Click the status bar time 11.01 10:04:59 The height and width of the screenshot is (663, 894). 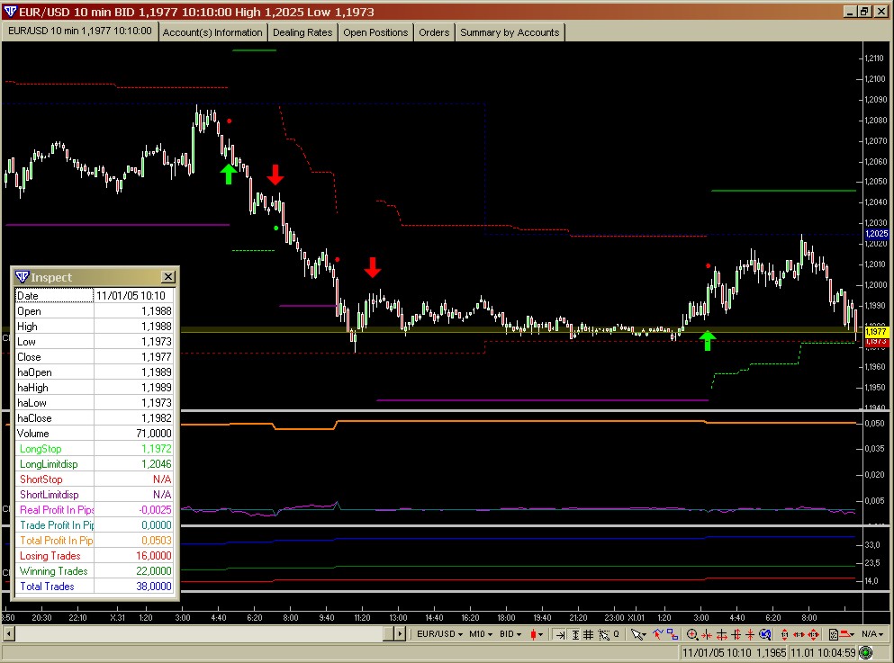point(823,653)
